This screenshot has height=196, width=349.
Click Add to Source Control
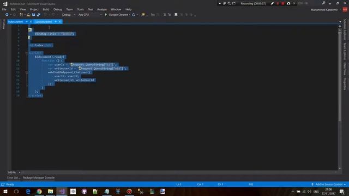[x=328, y=184]
